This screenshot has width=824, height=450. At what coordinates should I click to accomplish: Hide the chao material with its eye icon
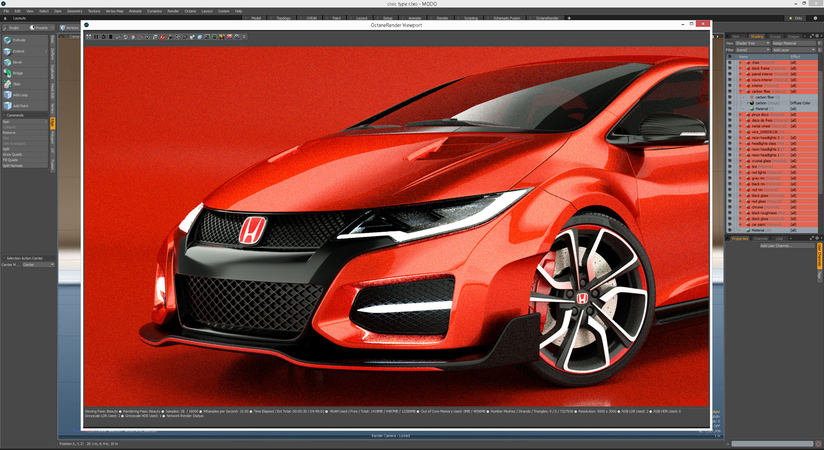(730, 62)
